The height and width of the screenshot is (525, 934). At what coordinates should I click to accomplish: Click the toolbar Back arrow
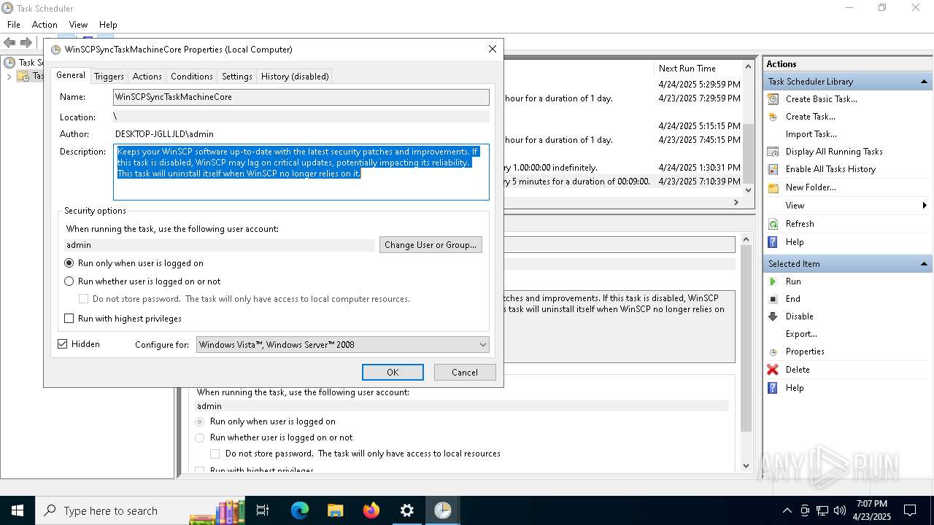[9, 42]
